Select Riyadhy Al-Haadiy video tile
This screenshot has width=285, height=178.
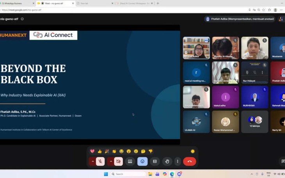(x=225, y=48)
